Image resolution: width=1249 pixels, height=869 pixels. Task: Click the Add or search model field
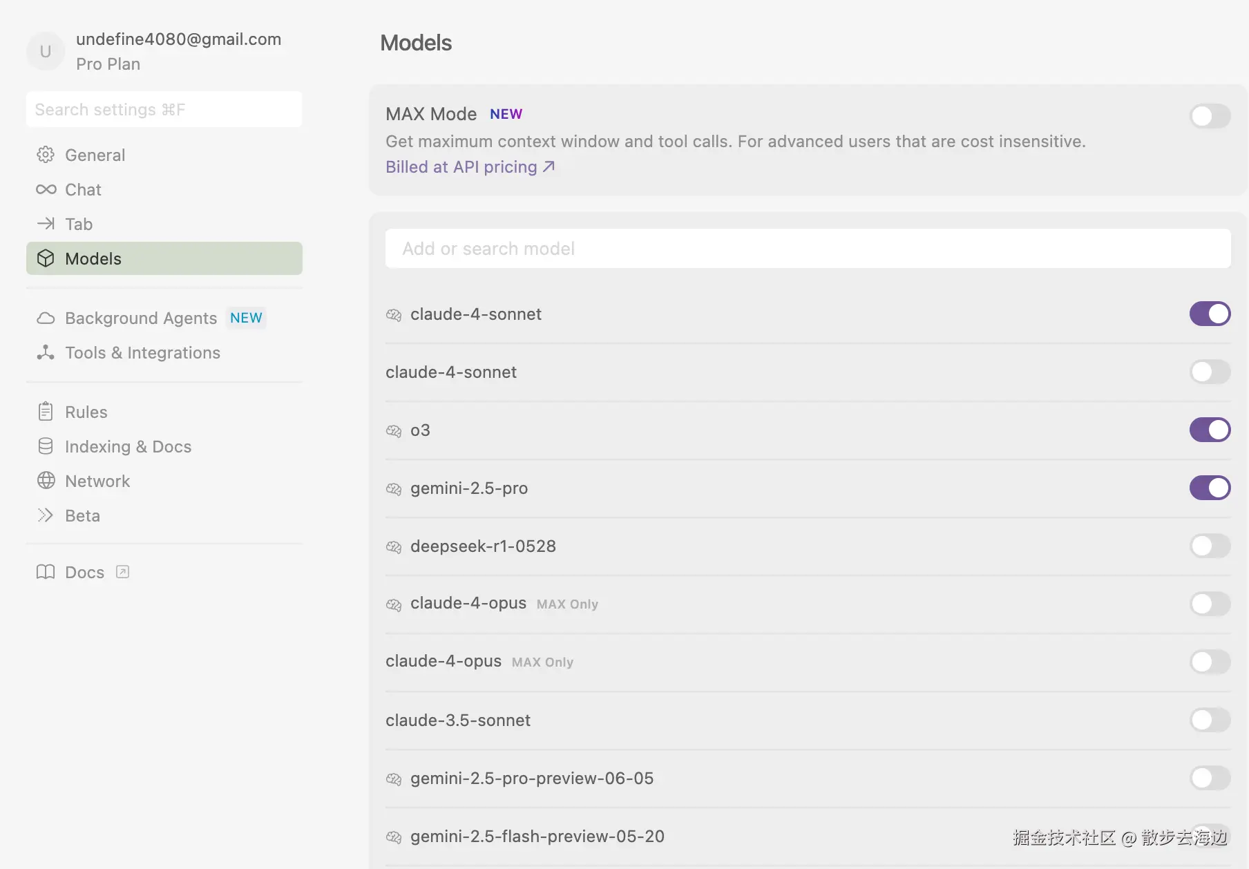point(808,249)
